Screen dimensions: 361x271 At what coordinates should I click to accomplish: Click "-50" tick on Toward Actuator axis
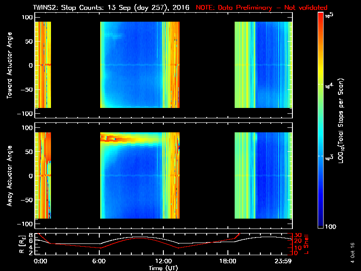tap(27, 89)
